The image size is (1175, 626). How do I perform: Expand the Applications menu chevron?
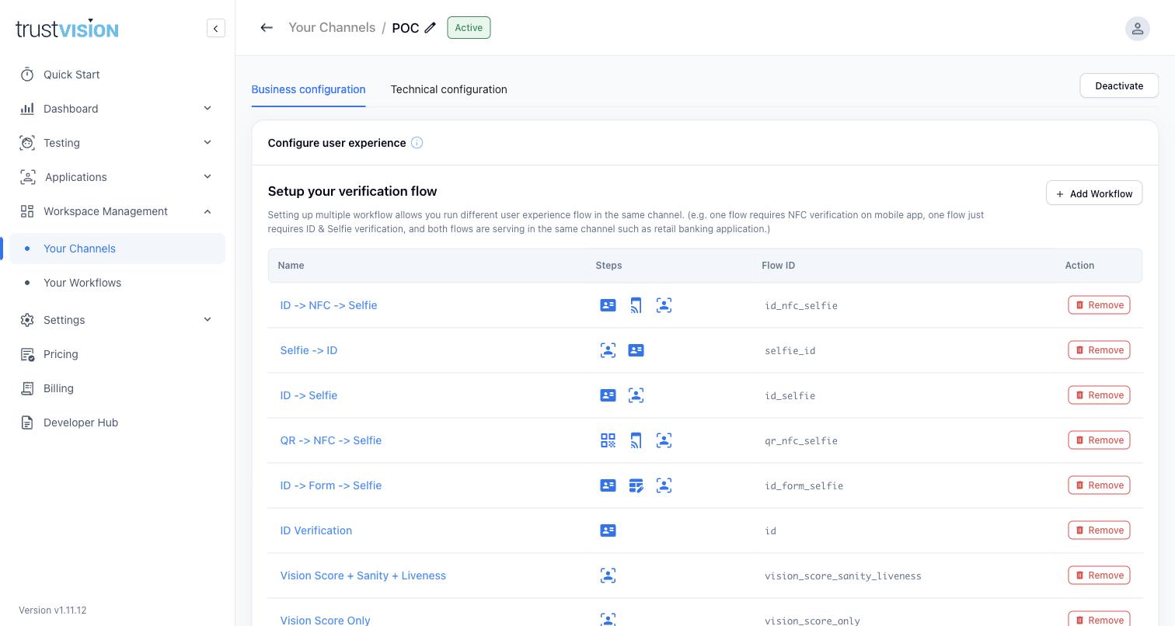207,177
